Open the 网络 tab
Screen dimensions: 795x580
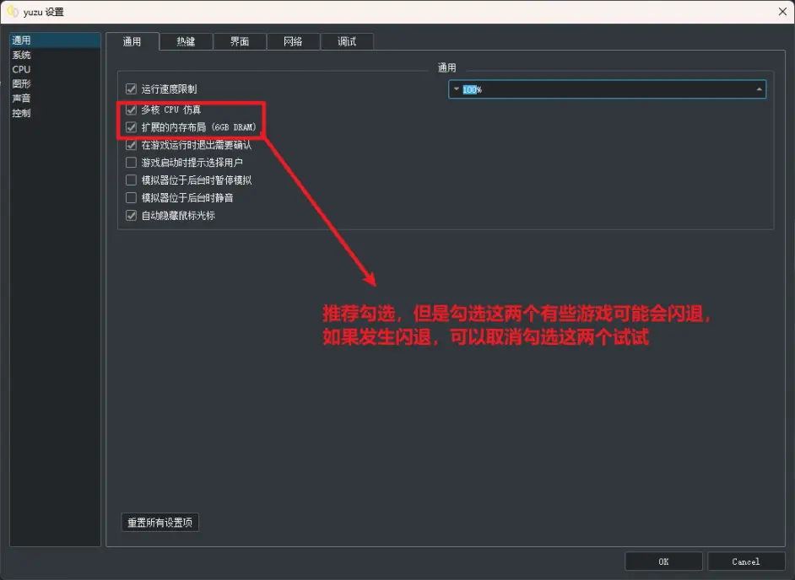(293, 41)
